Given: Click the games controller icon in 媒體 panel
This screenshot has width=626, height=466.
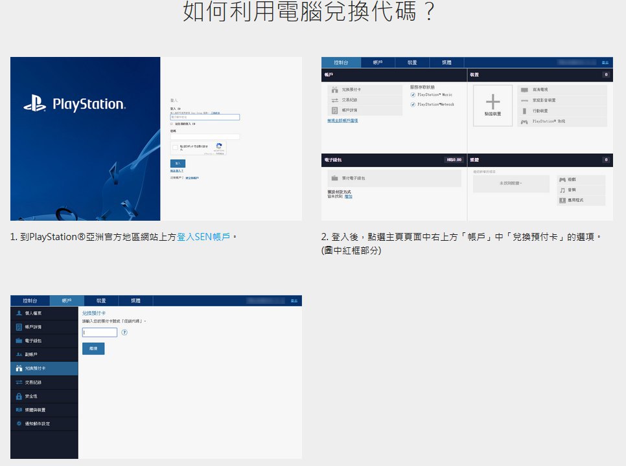Looking at the screenshot, I should [562, 180].
